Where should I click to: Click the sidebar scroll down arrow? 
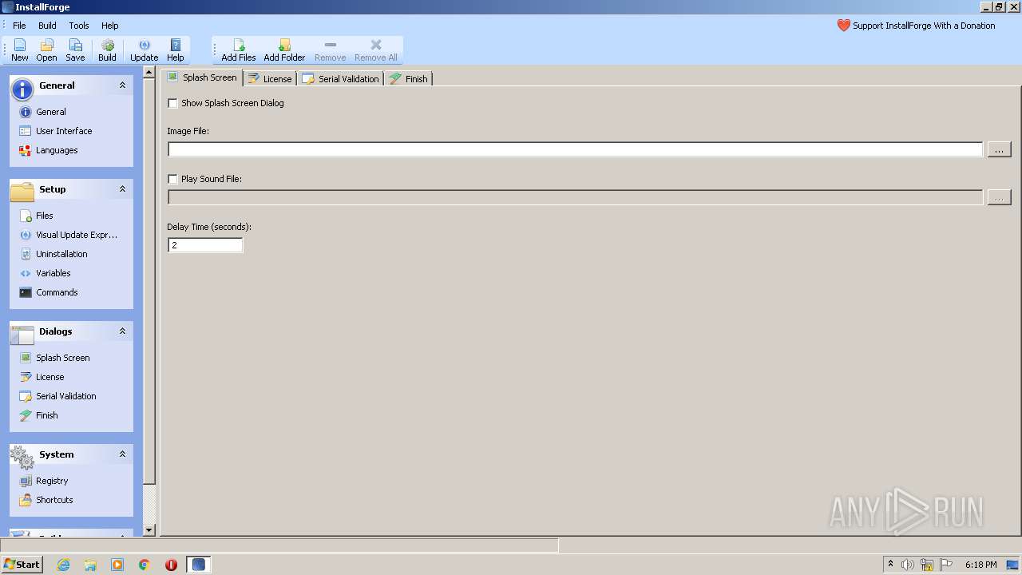149,529
